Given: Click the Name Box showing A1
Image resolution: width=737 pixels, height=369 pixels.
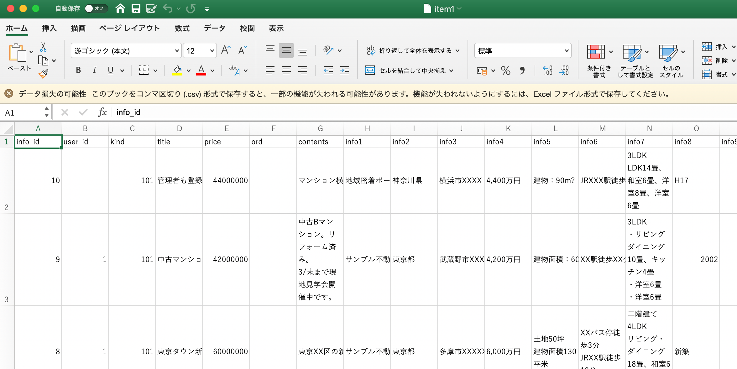Looking at the screenshot, I should tap(23, 112).
